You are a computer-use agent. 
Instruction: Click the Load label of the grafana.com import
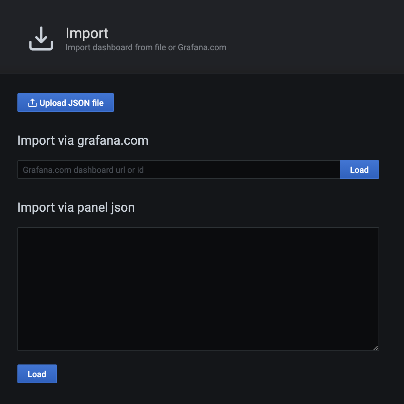pyautogui.click(x=359, y=170)
